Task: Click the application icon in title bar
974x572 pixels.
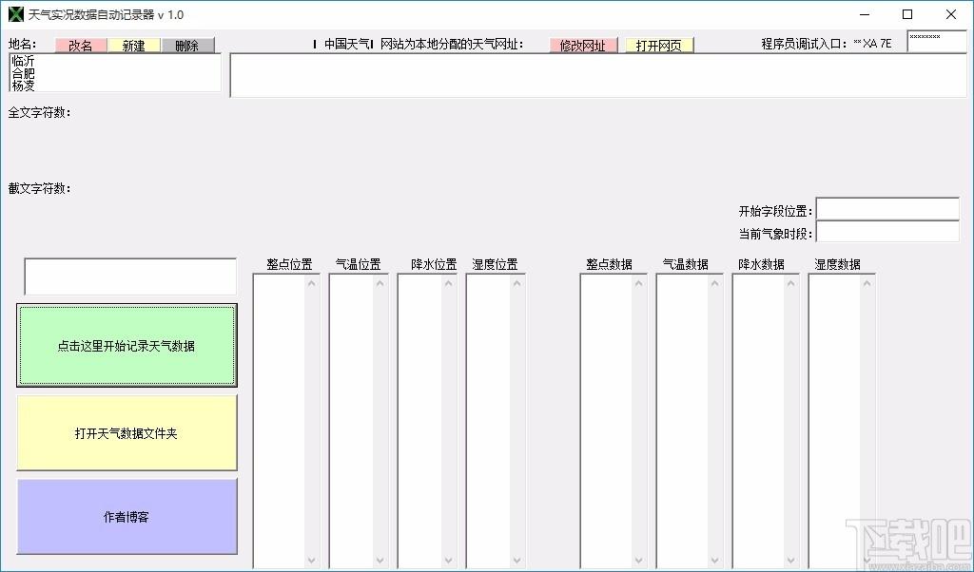Action: (15, 13)
